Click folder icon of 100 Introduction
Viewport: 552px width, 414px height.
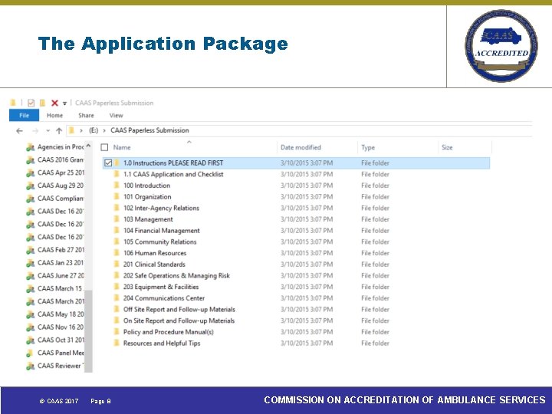(x=117, y=186)
